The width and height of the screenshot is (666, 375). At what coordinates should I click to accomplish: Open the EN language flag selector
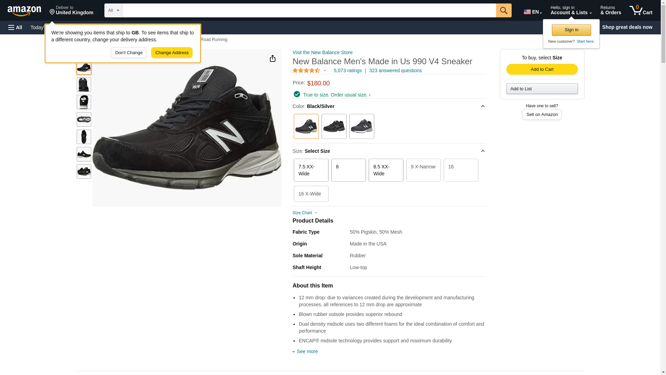(532, 12)
